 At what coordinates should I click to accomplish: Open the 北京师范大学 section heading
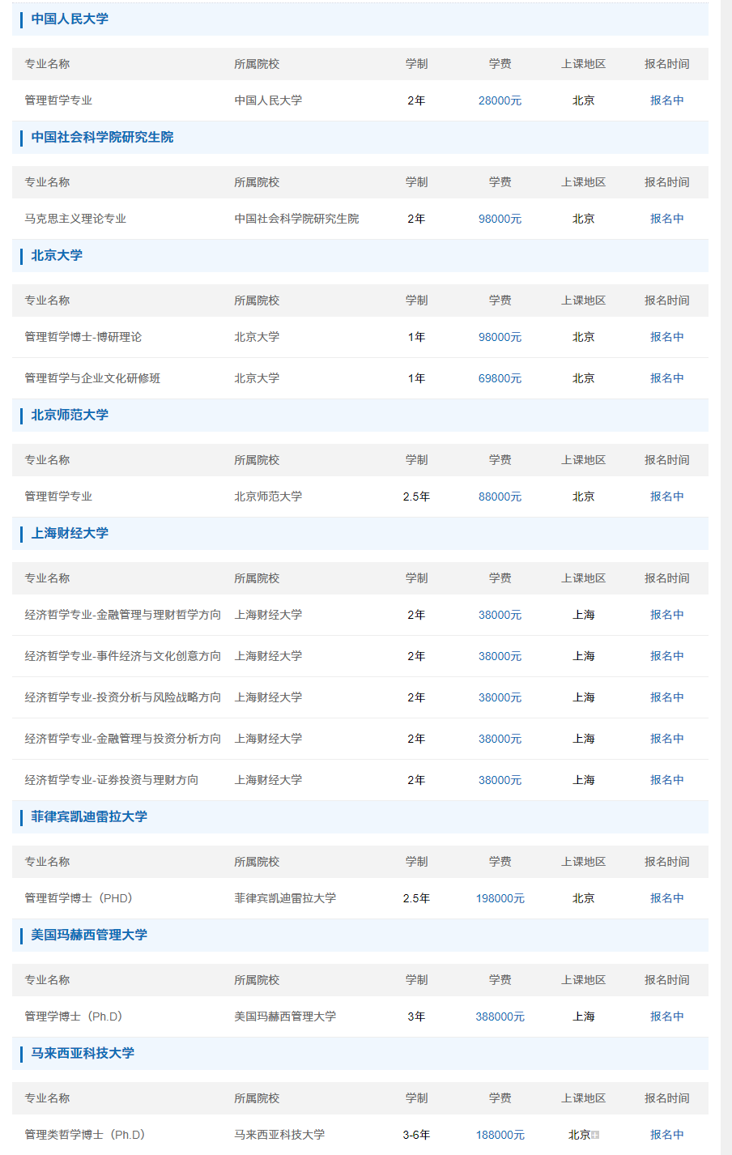[70, 415]
